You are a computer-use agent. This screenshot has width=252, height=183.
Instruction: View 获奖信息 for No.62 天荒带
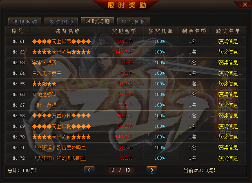point(228,52)
